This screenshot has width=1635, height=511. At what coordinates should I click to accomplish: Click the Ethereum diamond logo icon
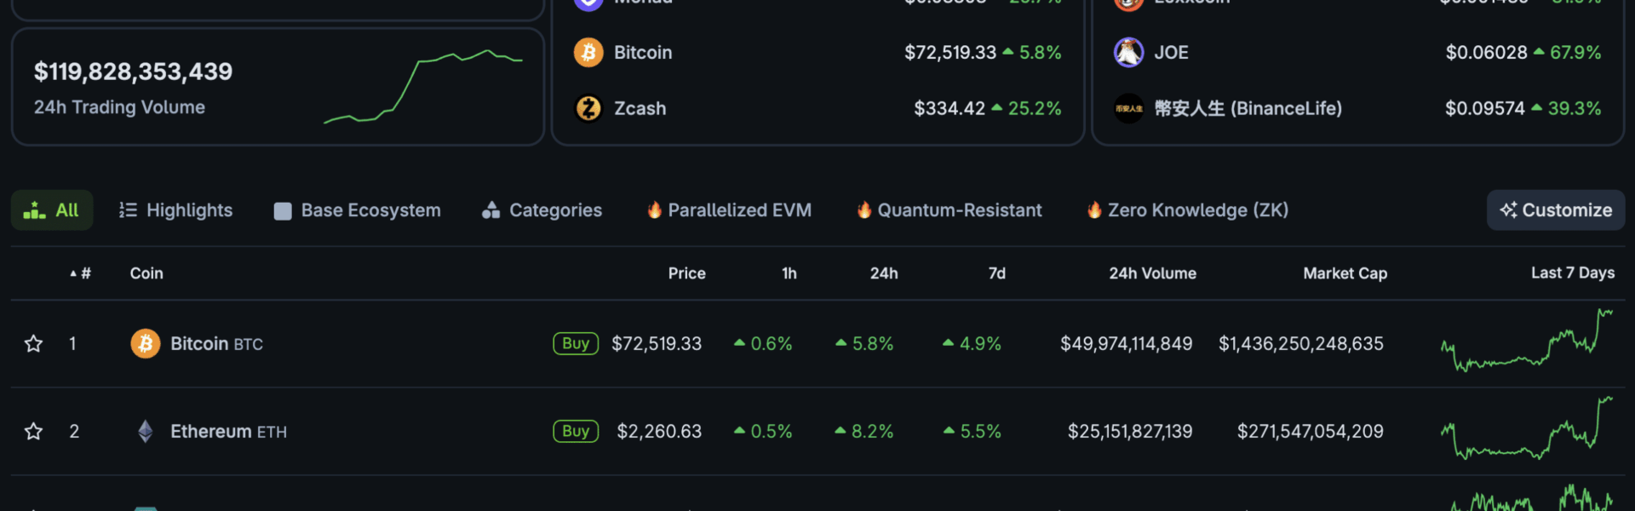(146, 432)
